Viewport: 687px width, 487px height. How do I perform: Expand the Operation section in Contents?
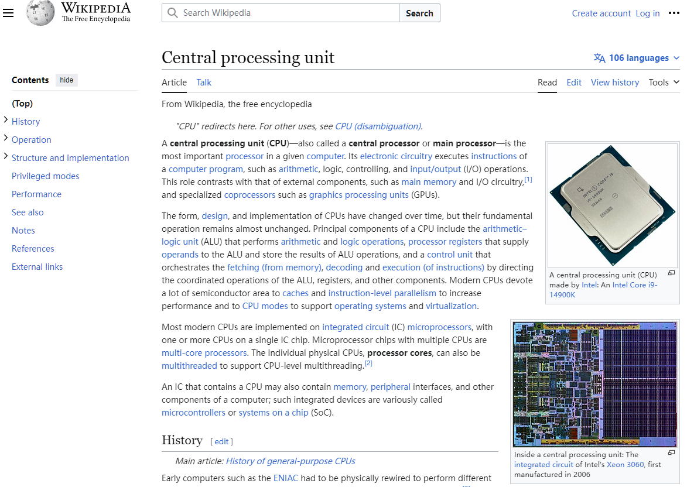(x=5, y=139)
